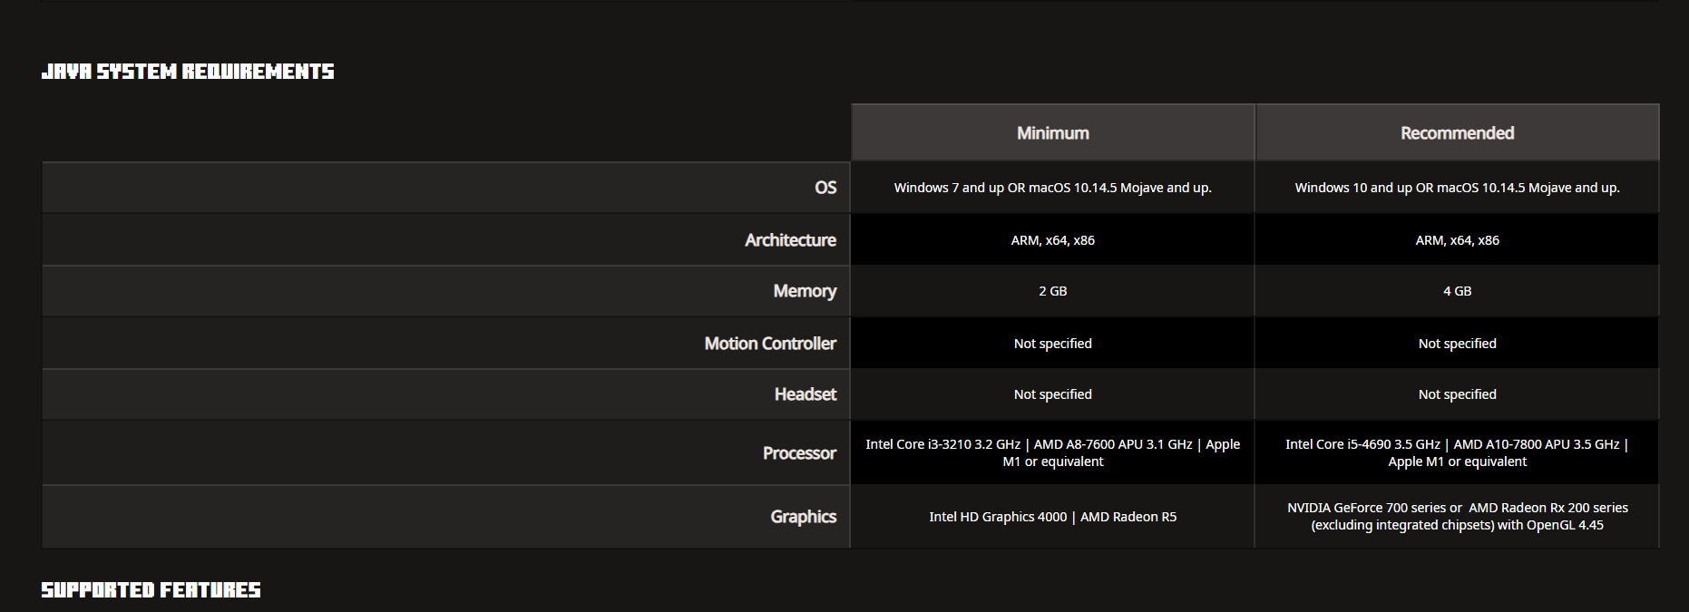Click the NVIDIA GeForce 700 series cell
Image resolution: width=1689 pixels, height=612 pixels.
(1457, 517)
